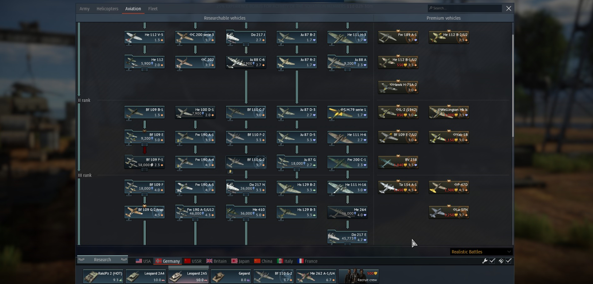Select the Ju 87 G aircraft
Screen dimensions: 593x284
pyautogui.click(x=296, y=162)
